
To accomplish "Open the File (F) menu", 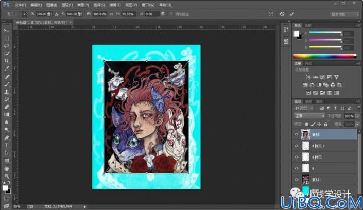I will (20, 5).
